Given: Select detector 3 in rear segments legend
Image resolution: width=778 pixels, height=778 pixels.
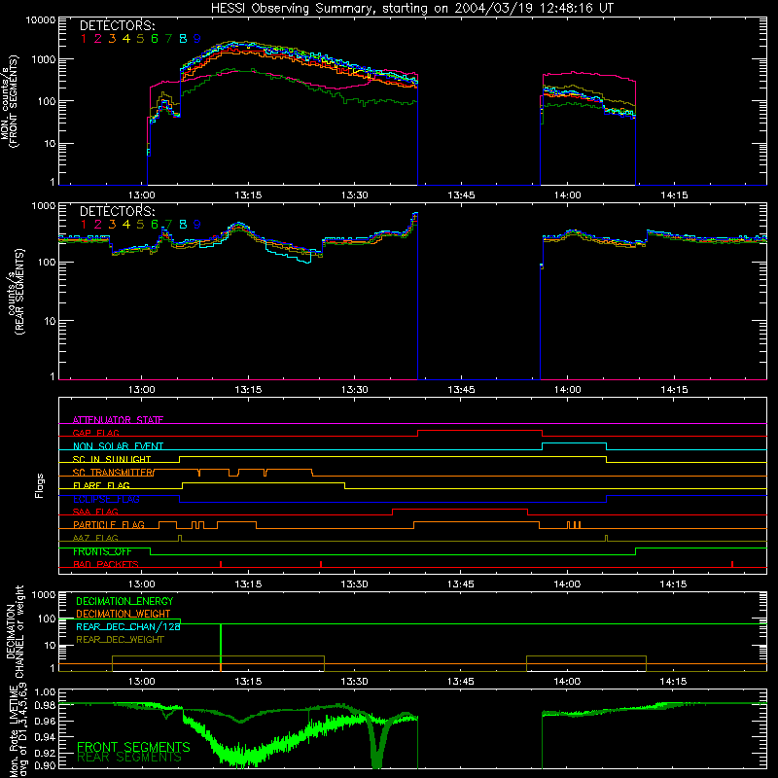Looking at the screenshot, I should coord(112,225).
